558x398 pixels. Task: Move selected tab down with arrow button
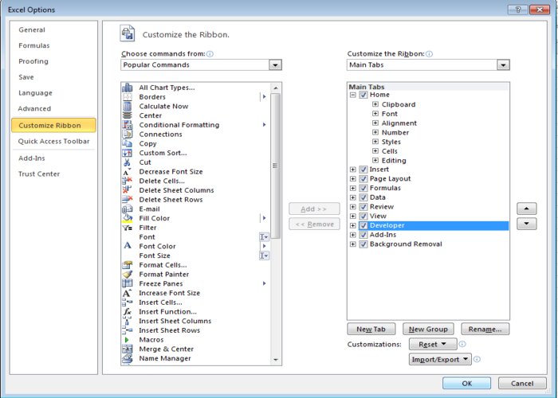[x=526, y=224]
